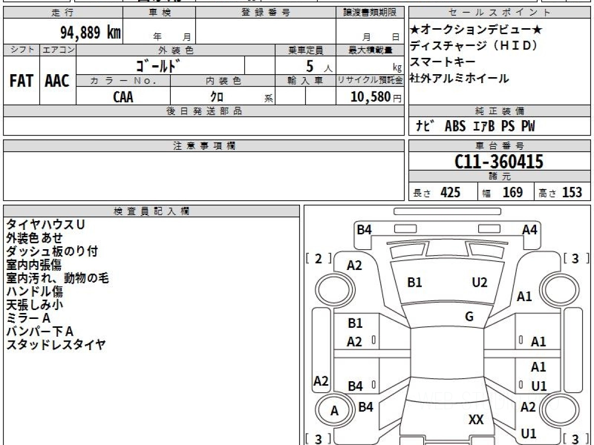594x445 pixels.
Task: Select the ハンドル傷 note
Action: [x=35, y=291]
